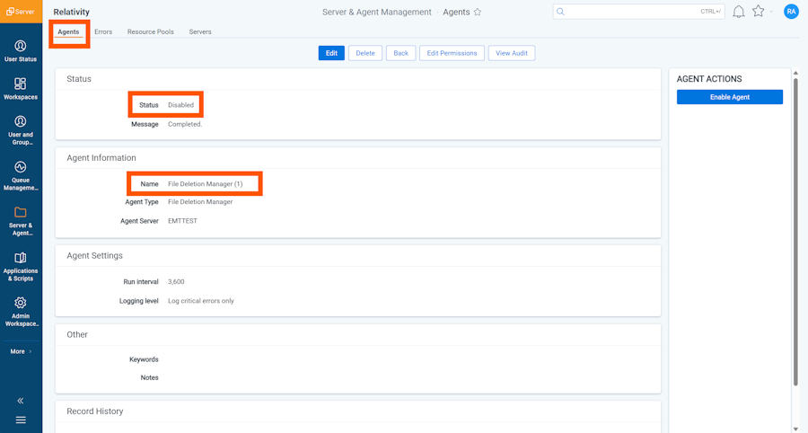Open the Workspaces sidebar icon
808x433 pixels.
point(20,88)
